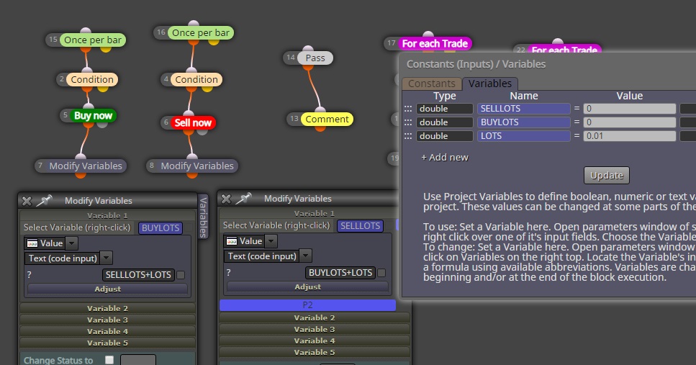Switch to the Variables tab
This screenshot has height=365, width=696.
490,84
